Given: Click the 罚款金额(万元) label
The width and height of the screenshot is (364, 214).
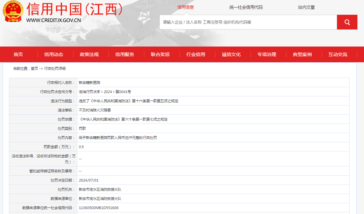Looking at the screenshot, I should click(x=59, y=147).
